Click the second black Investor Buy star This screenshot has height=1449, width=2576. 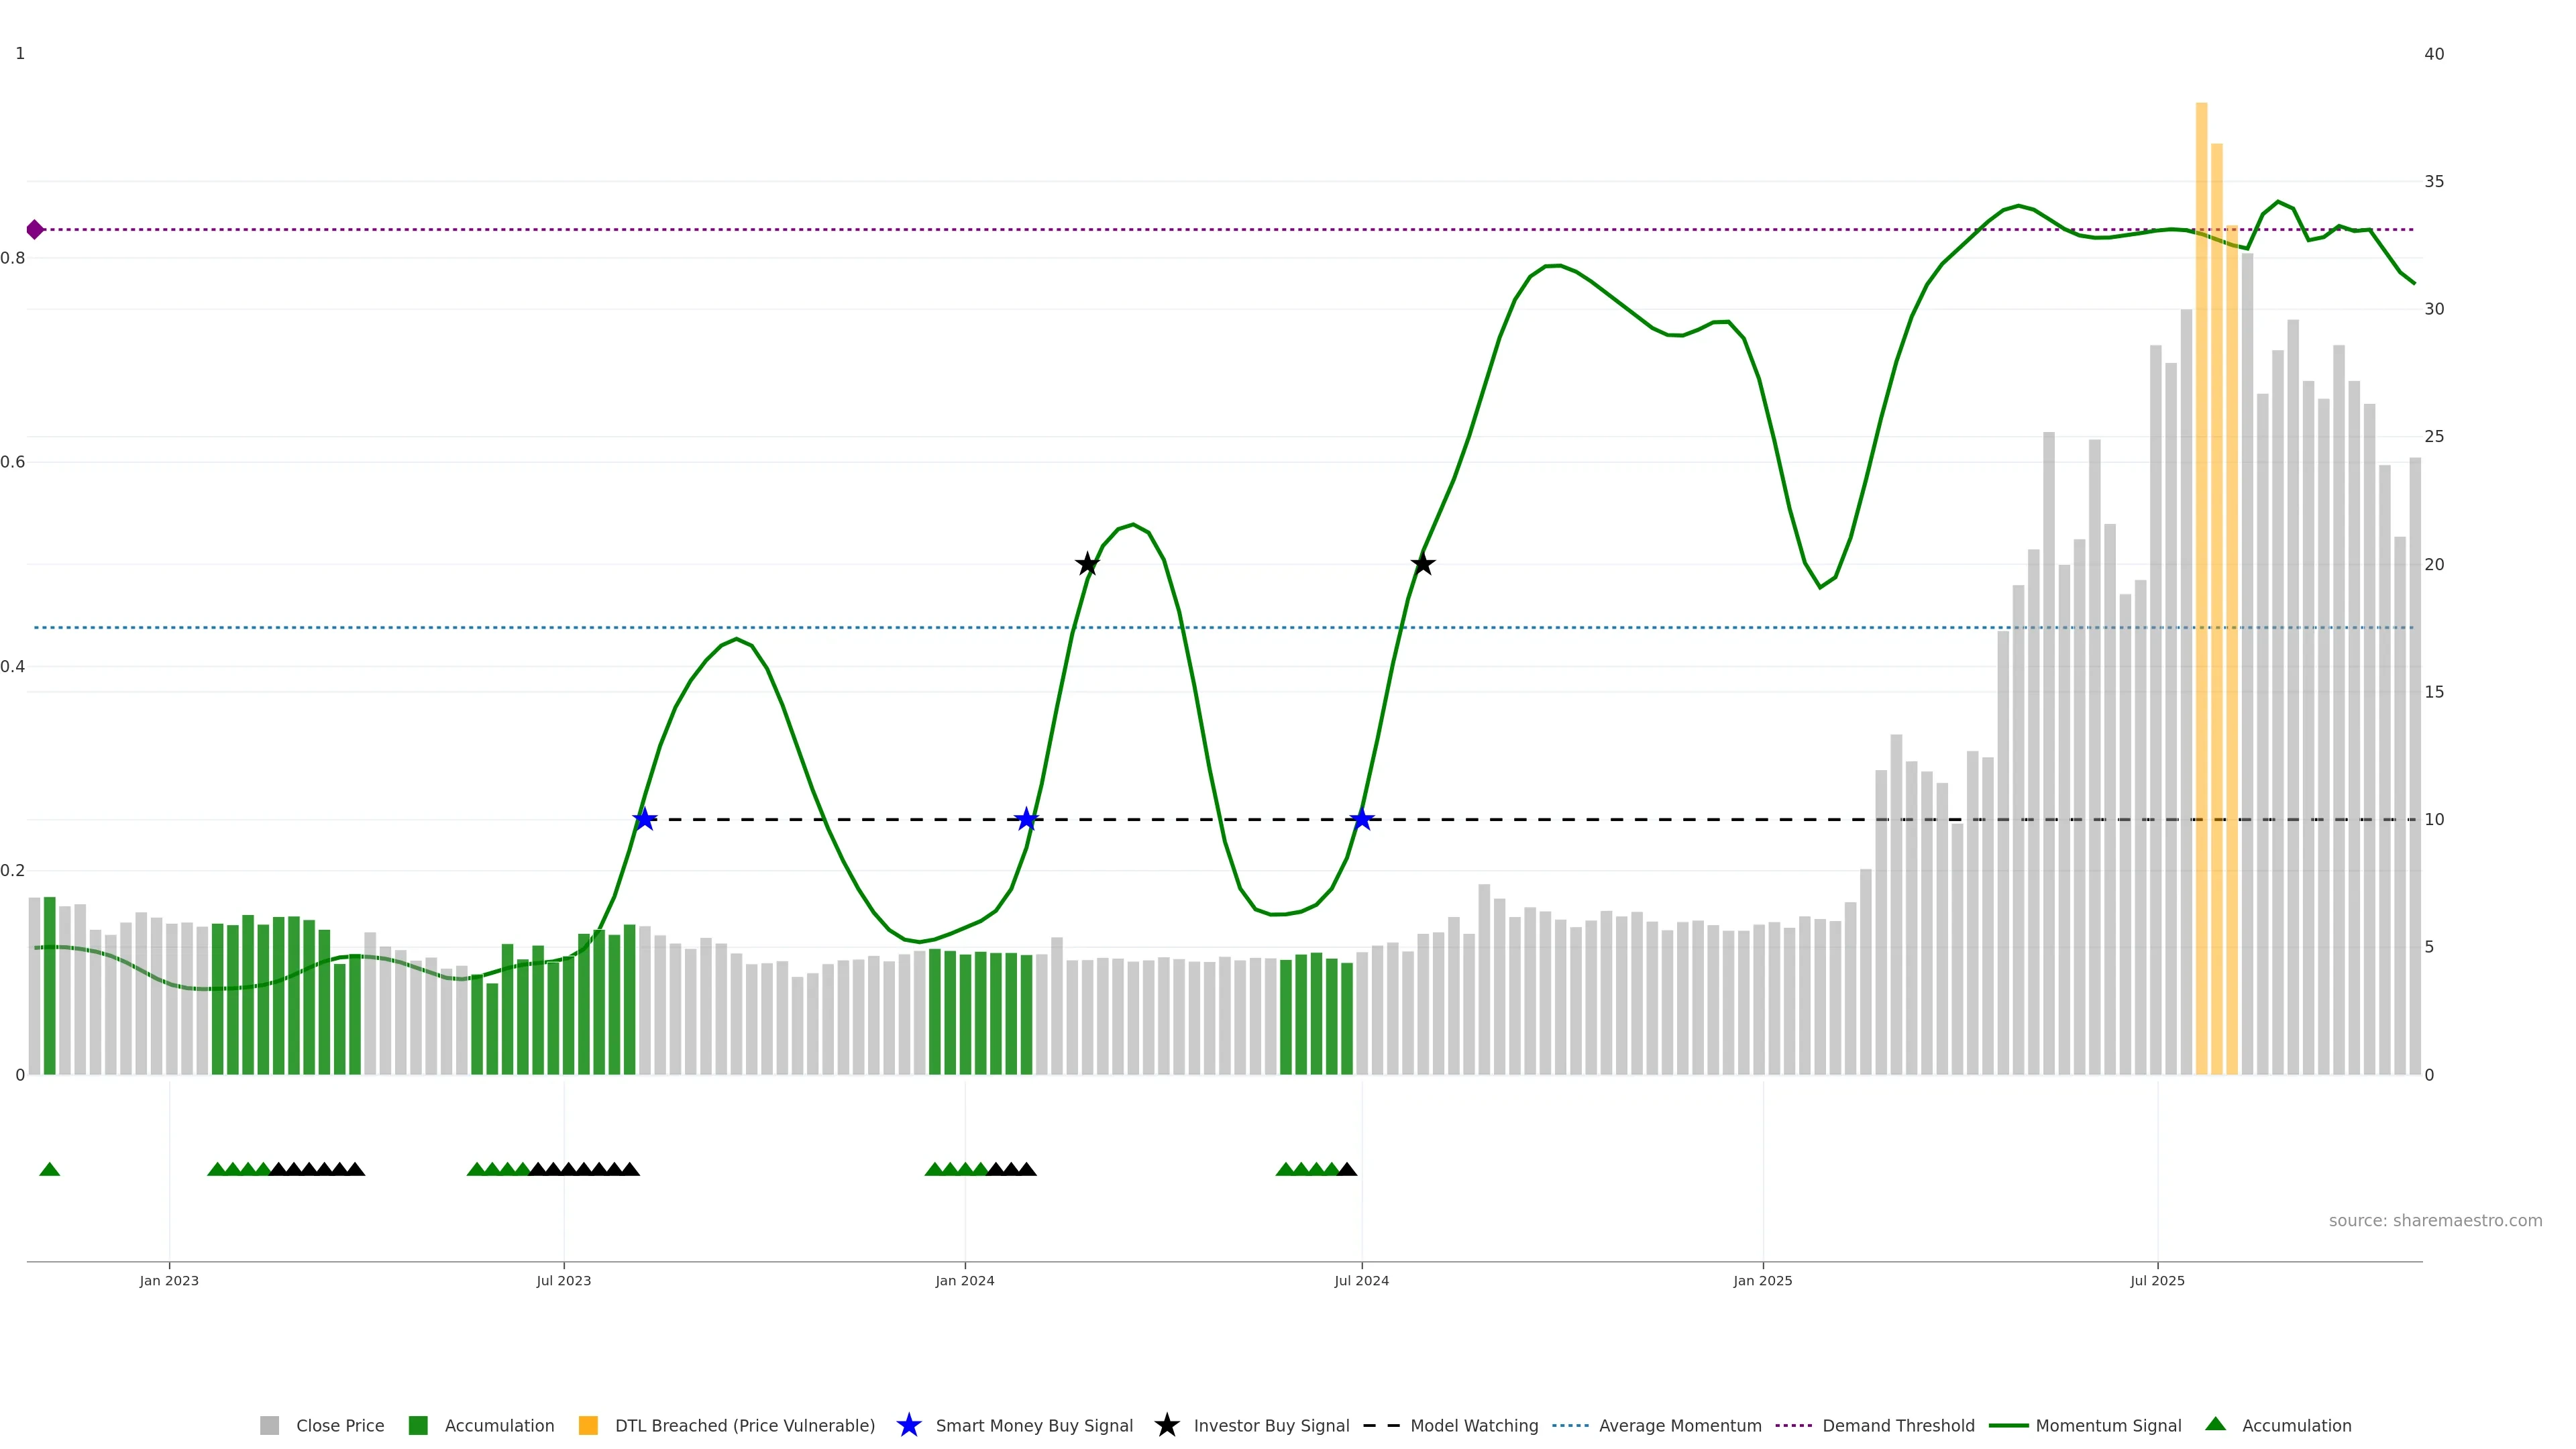click(1423, 564)
